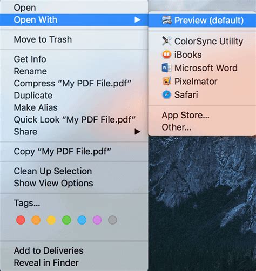Apply the blue tag color
The image size is (256, 271).
82,220
